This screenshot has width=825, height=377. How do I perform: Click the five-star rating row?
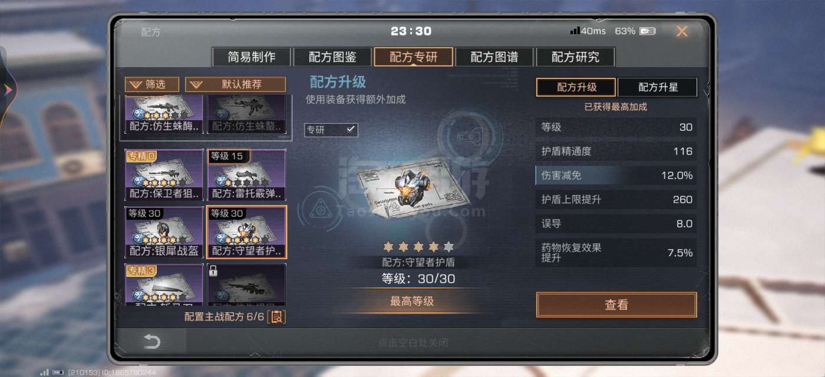pyautogui.click(x=418, y=247)
